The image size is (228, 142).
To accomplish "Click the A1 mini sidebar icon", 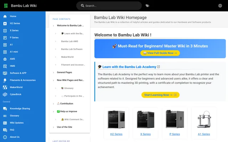I will (5, 52).
